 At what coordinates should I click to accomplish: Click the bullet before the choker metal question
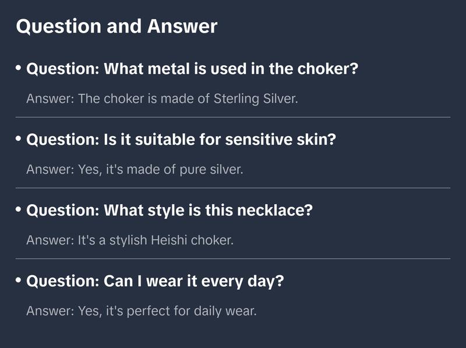click(x=19, y=68)
